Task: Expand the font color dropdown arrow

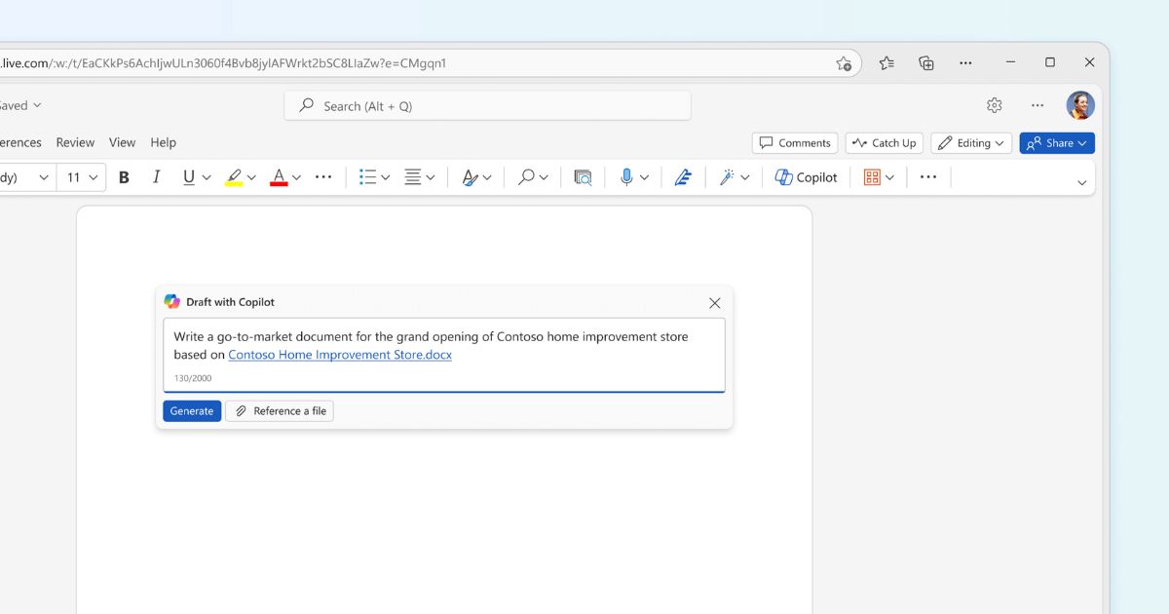Action: pyautogui.click(x=296, y=177)
